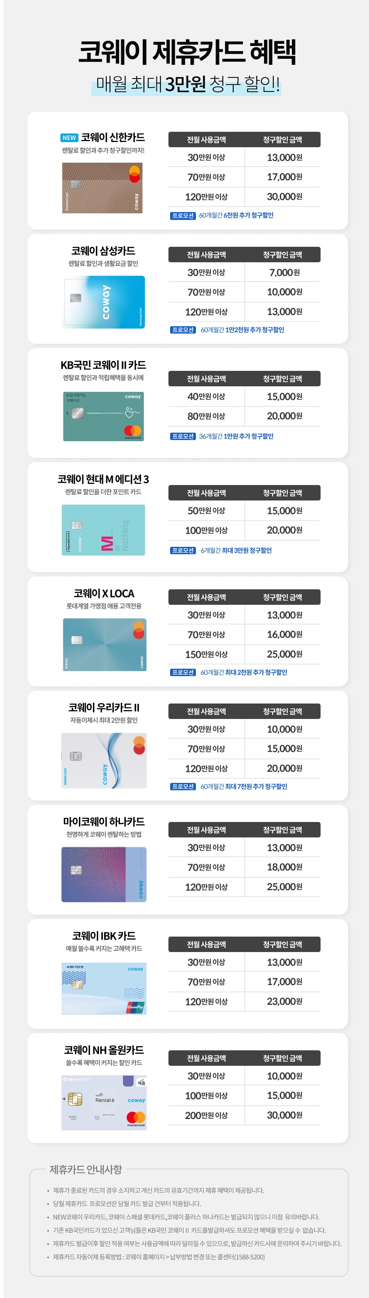Image resolution: width=369 pixels, height=1298 pixels.
Task: Select the 현대 M 에디션 3 card image
Action: (103, 530)
